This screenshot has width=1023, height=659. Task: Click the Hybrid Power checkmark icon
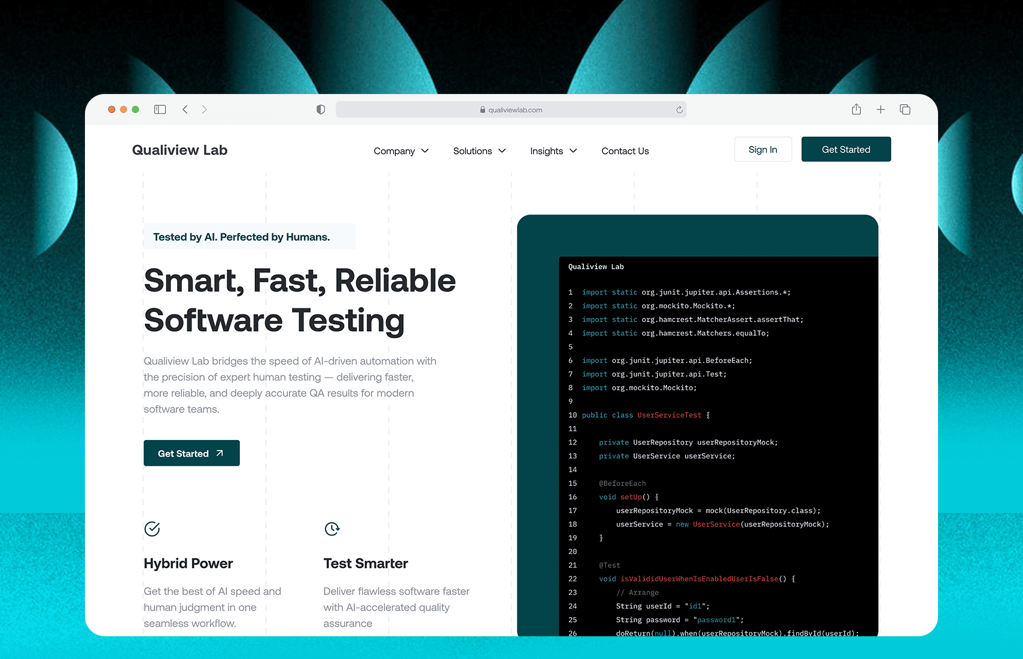(x=152, y=529)
